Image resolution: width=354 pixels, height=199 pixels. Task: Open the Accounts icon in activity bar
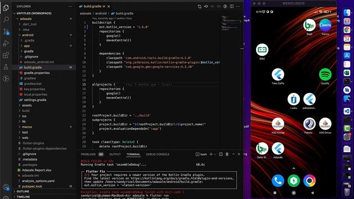pos(6,187)
